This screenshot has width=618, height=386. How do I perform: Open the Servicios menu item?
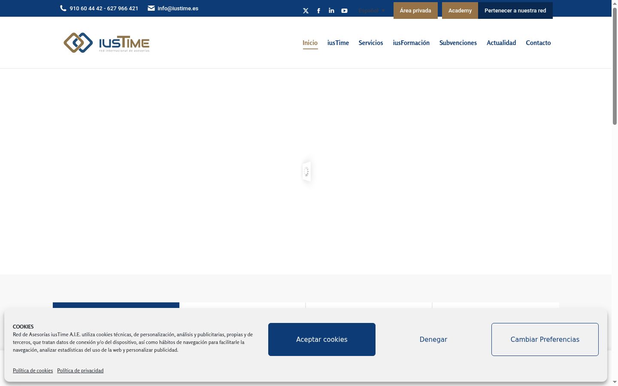pos(371,43)
